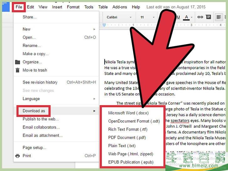Image resolution: width=228 pixels, height=171 pixels.
Task: Expand the Download as submenu
Action: coord(56,111)
